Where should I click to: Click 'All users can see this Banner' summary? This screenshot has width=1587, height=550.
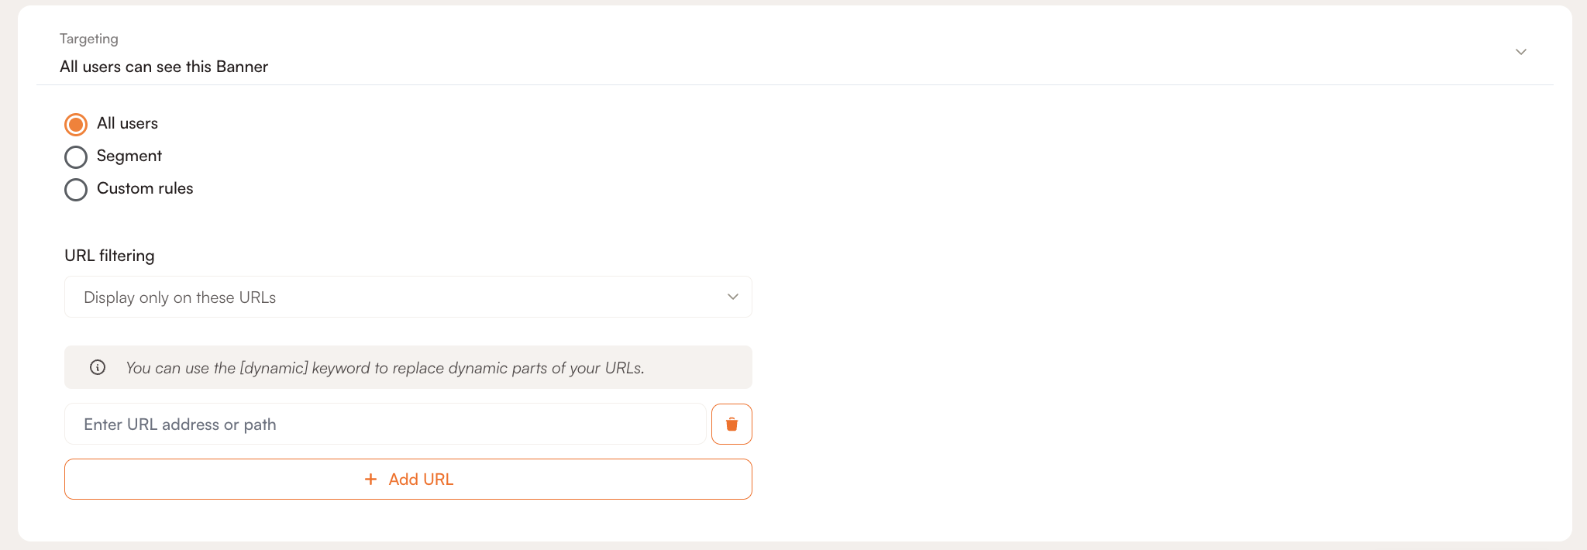pos(164,67)
